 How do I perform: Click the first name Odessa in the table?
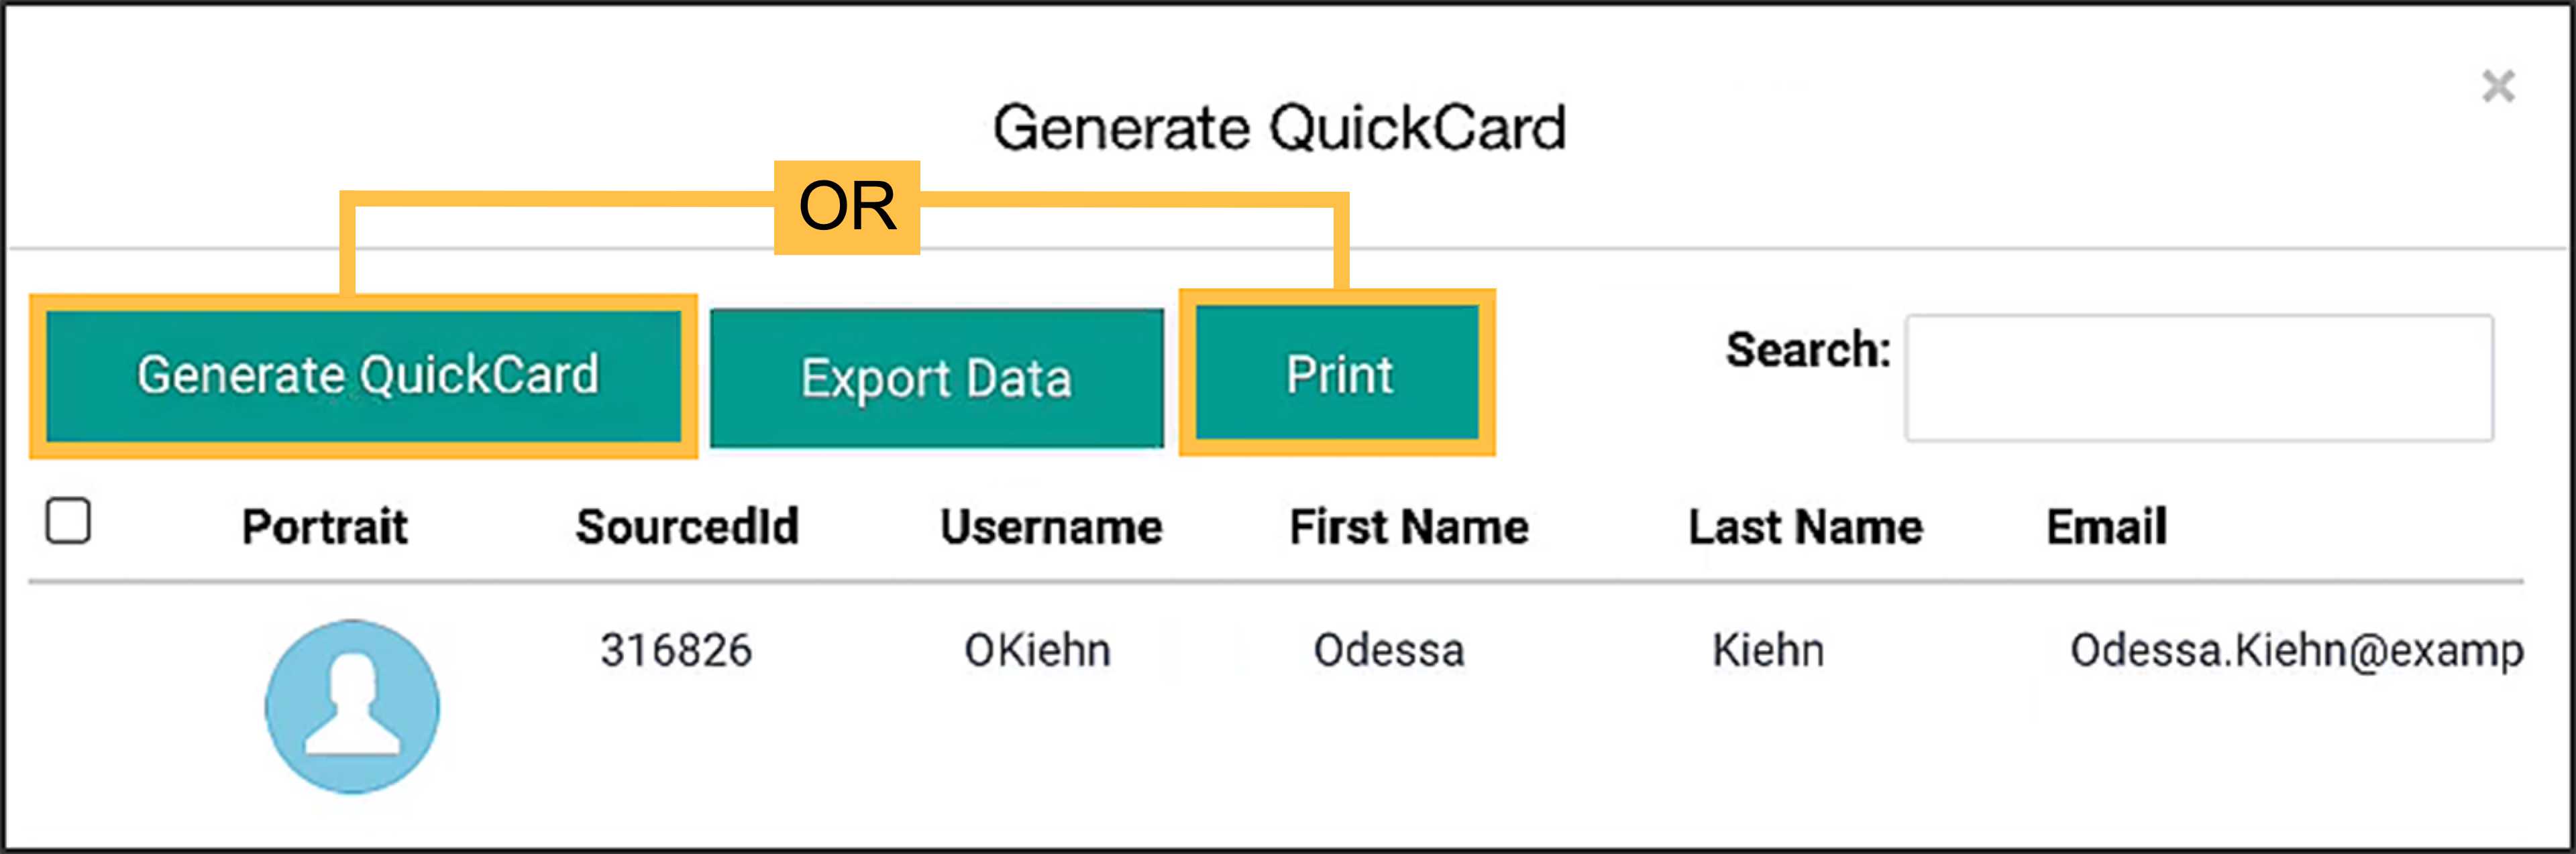[x=1390, y=650]
